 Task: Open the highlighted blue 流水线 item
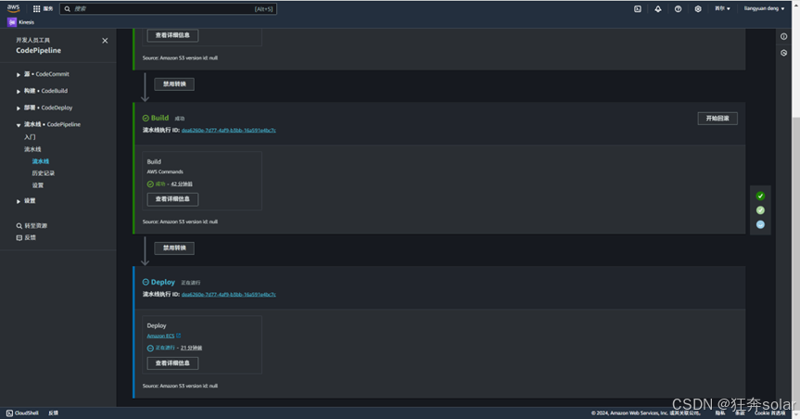(40, 161)
